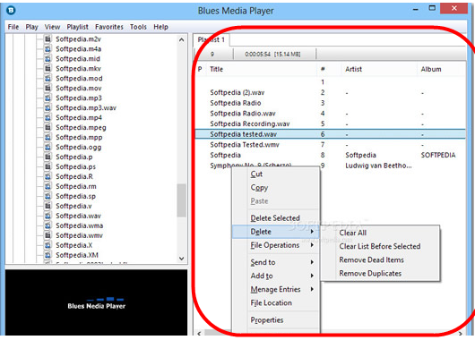Open the Help menu
This screenshot has width=475, height=340.
coord(160,27)
